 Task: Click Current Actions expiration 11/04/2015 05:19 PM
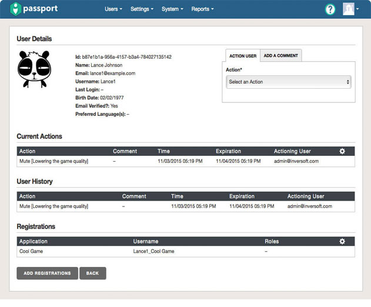238,161
